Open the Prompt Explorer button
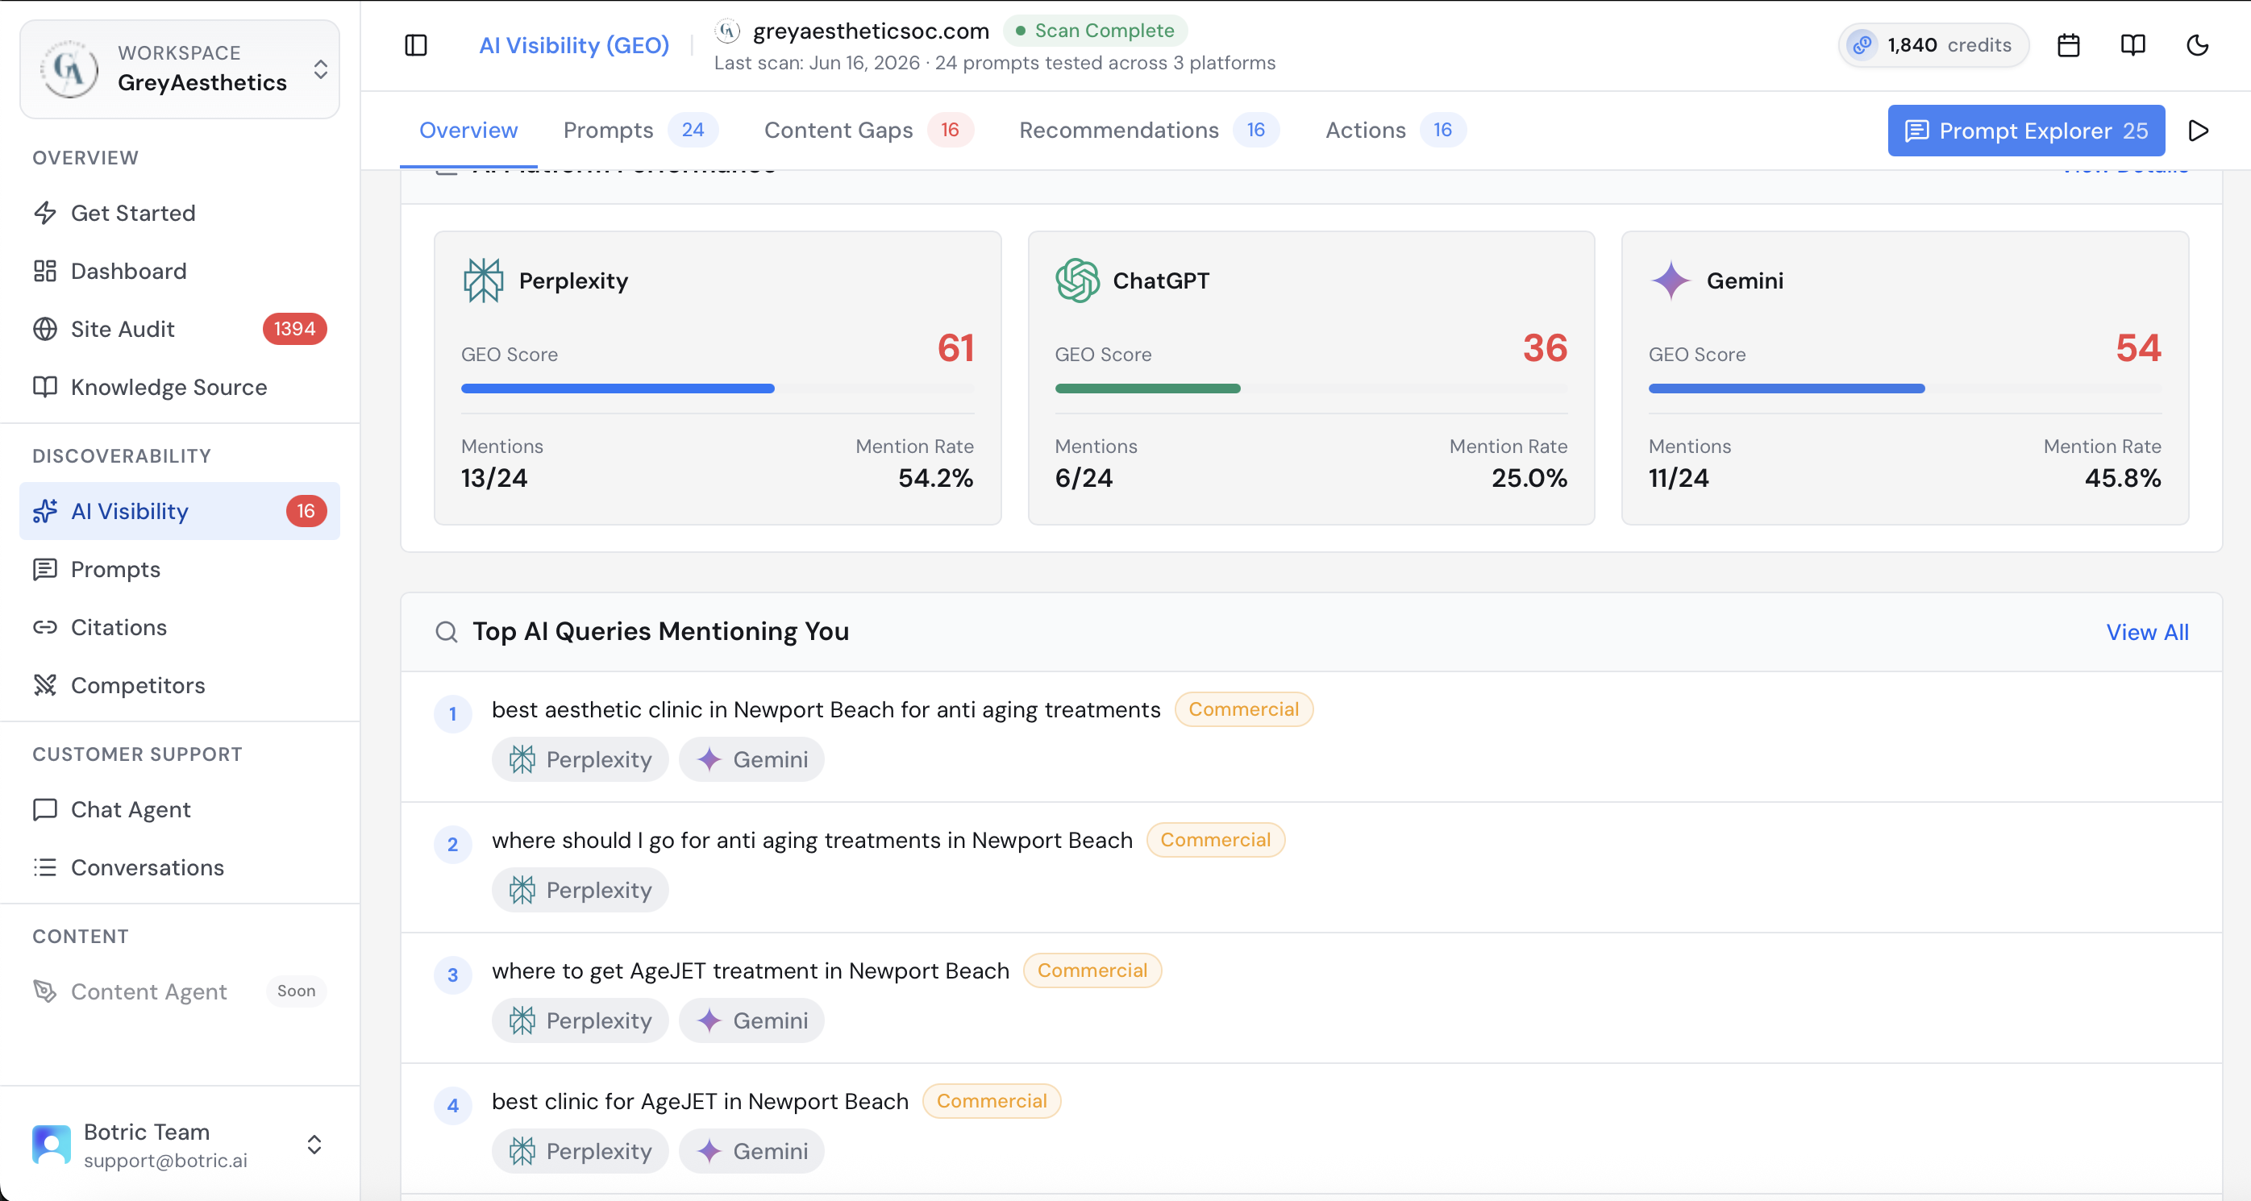 [x=2026, y=130]
